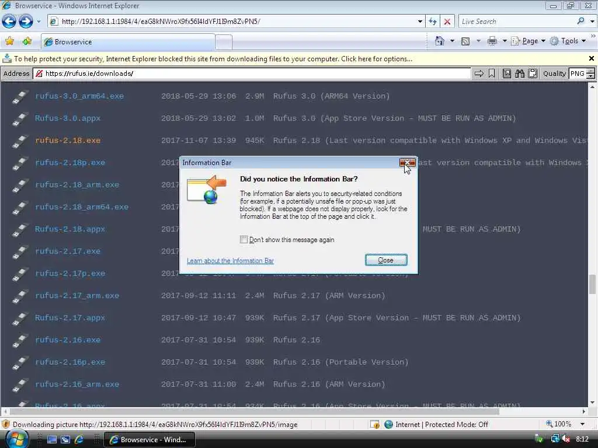Open the Rufus-3.0.appx download link
This screenshot has width=598, height=448.
(x=68, y=118)
